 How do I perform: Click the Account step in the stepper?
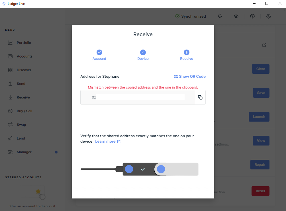(99, 52)
